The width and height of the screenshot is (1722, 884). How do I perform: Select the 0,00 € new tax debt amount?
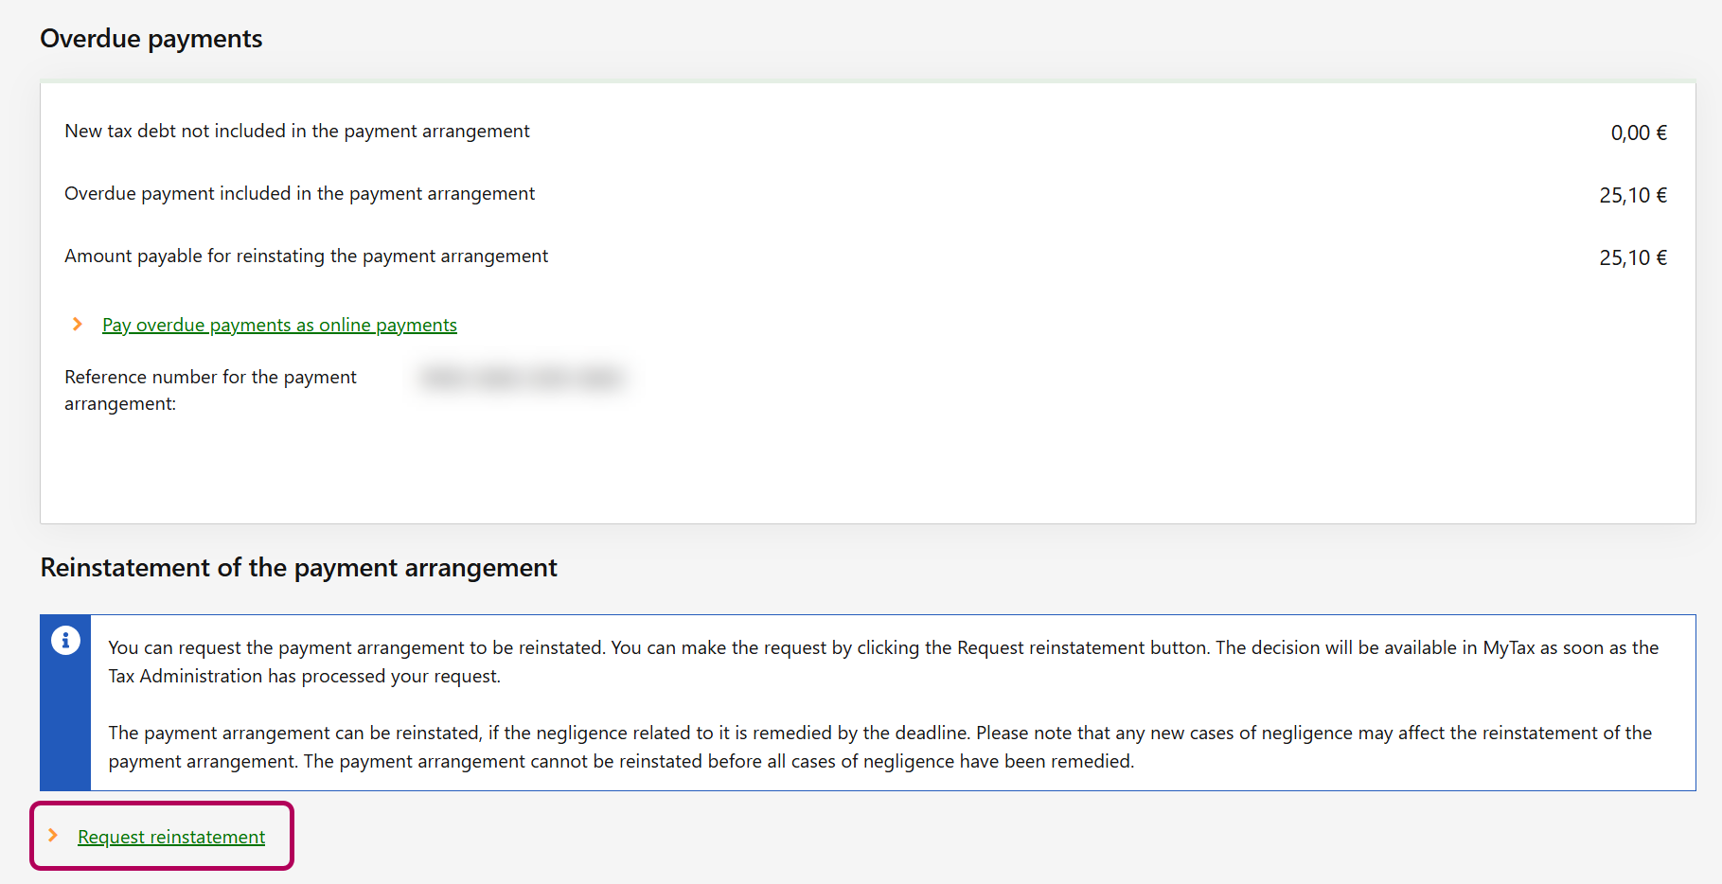coord(1638,133)
